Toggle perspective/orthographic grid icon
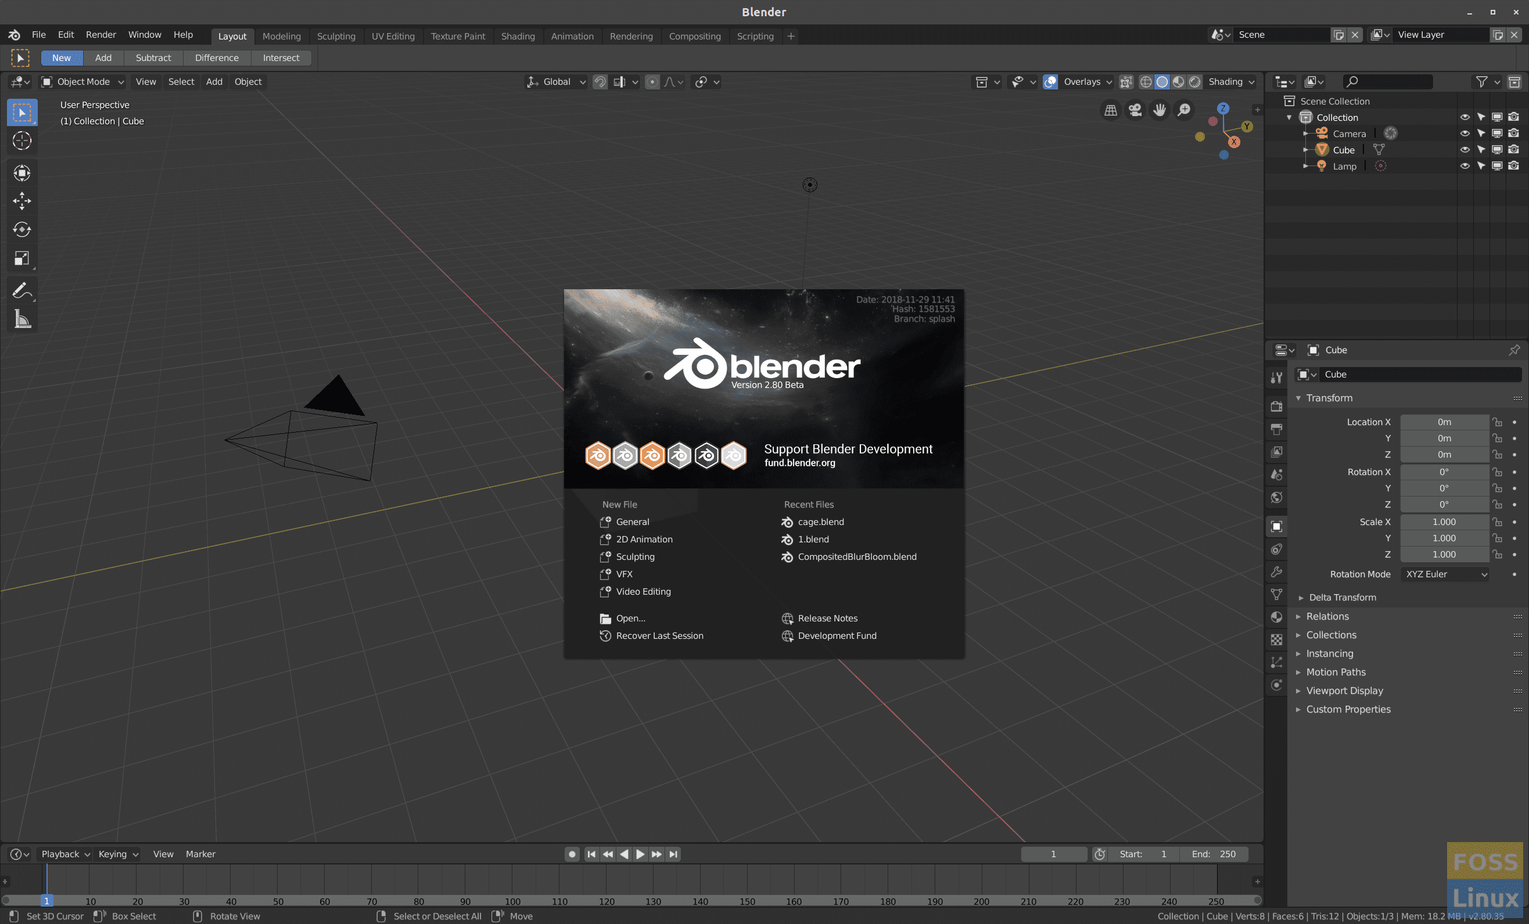1529x924 pixels. pyautogui.click(x=1110, y=110)
